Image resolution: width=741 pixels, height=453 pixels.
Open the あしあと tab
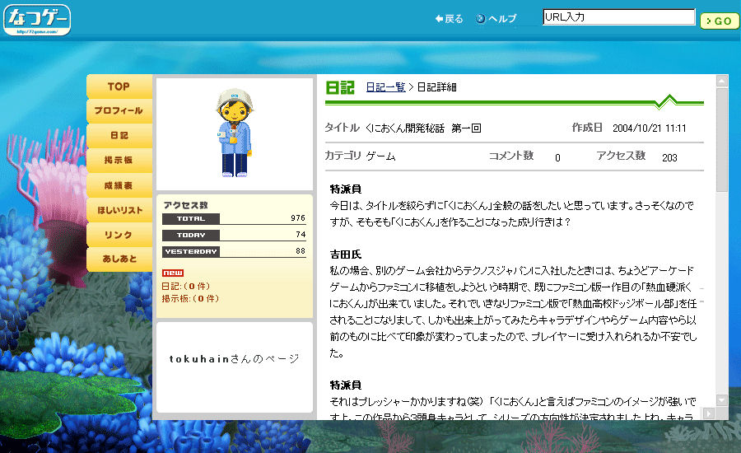coord(119,259)
